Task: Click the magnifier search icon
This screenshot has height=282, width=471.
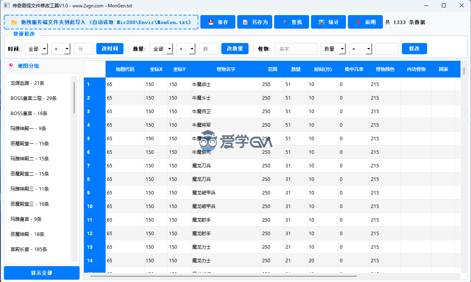Action: click(x=285, y=22)
